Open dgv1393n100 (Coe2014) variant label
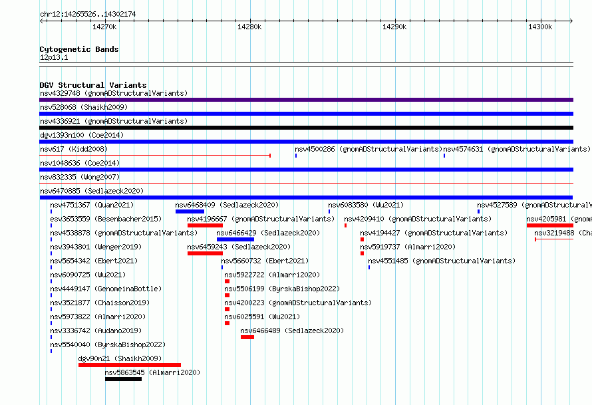The width and height of the screenshot is (592, 405). tap(82, 135)
